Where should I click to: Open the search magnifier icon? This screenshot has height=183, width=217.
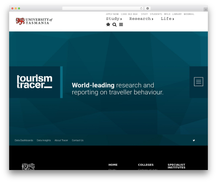(x=115, y=25)
